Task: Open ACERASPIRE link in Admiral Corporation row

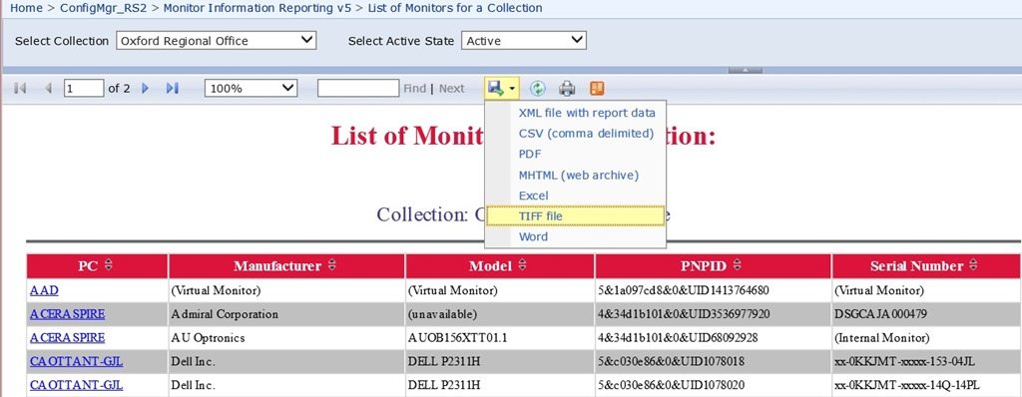Action: coord(67,314)
